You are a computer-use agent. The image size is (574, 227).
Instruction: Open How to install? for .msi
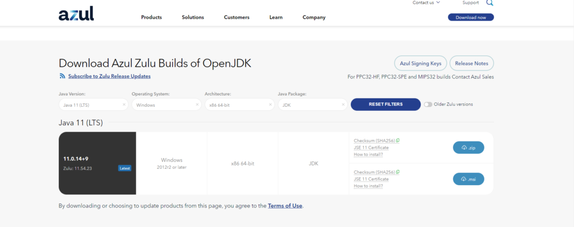368,186
